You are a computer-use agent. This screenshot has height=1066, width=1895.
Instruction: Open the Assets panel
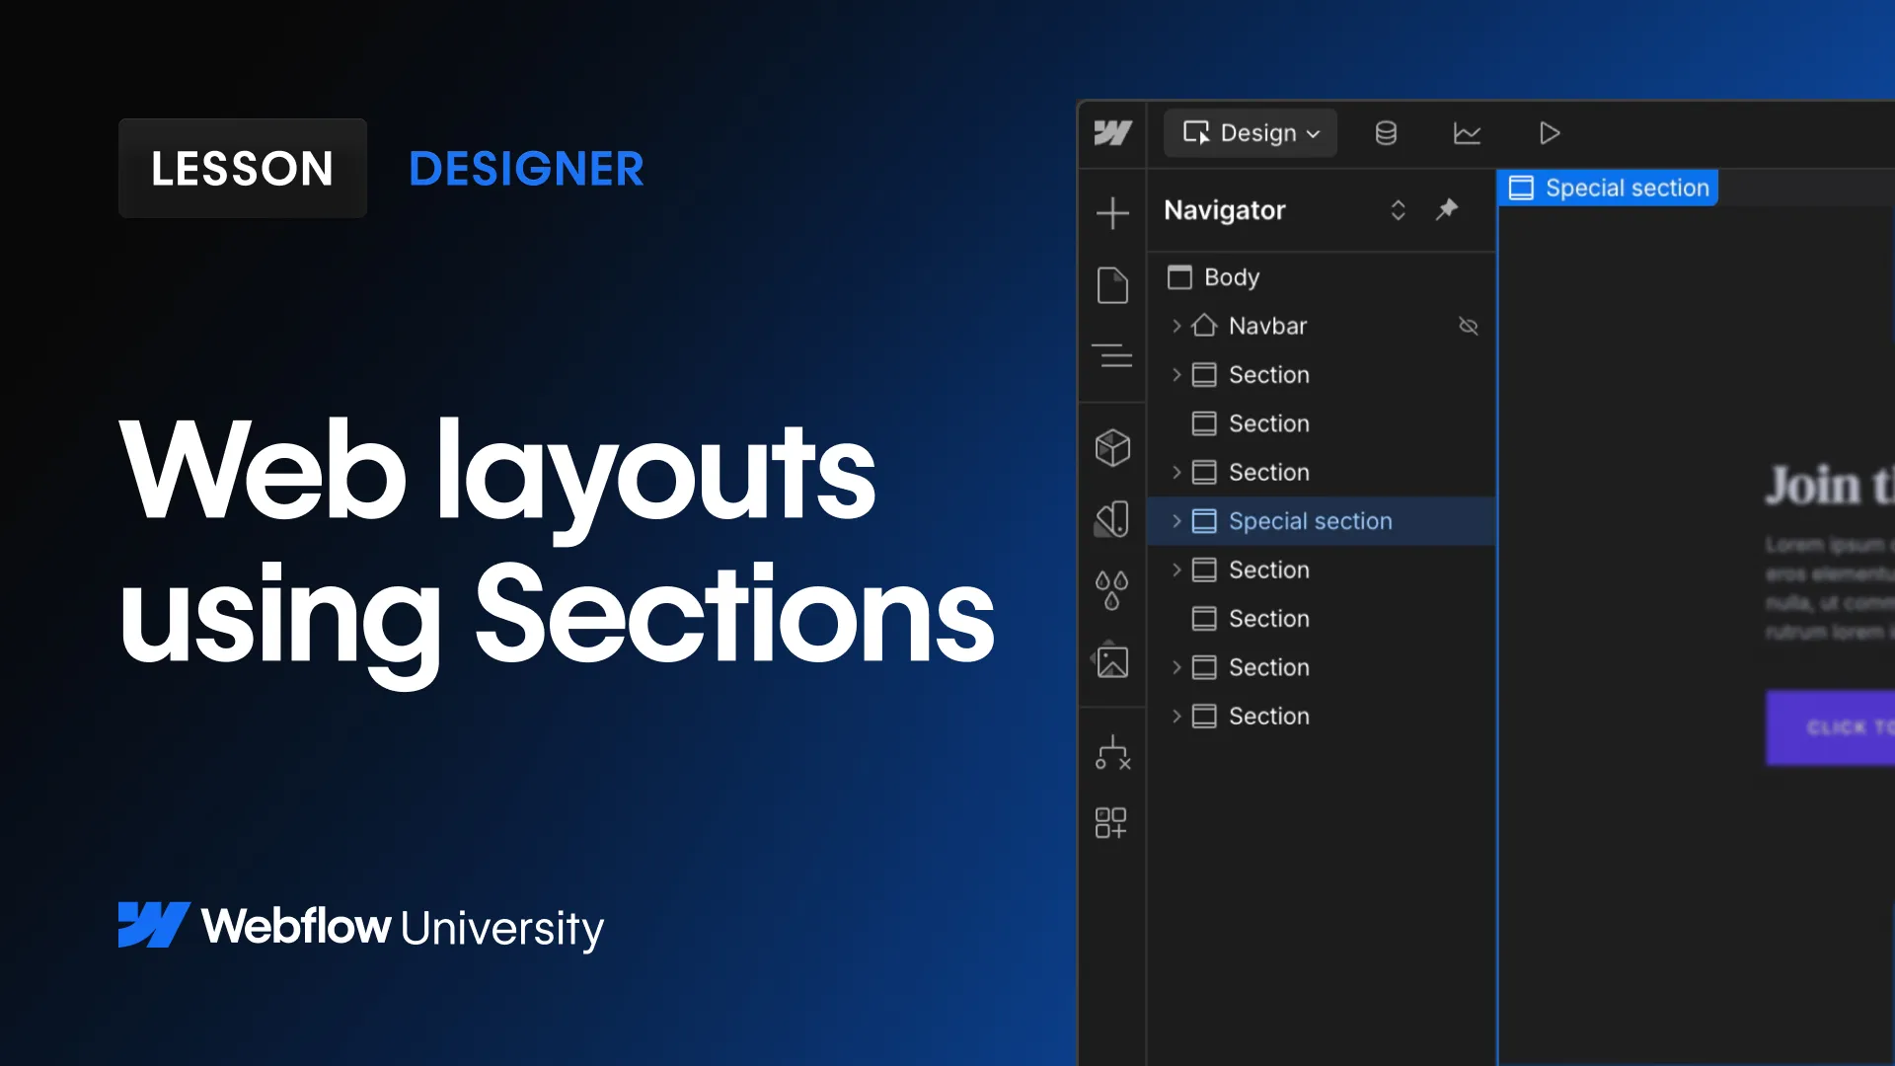pyautogui.click(x=1112, y=663)
